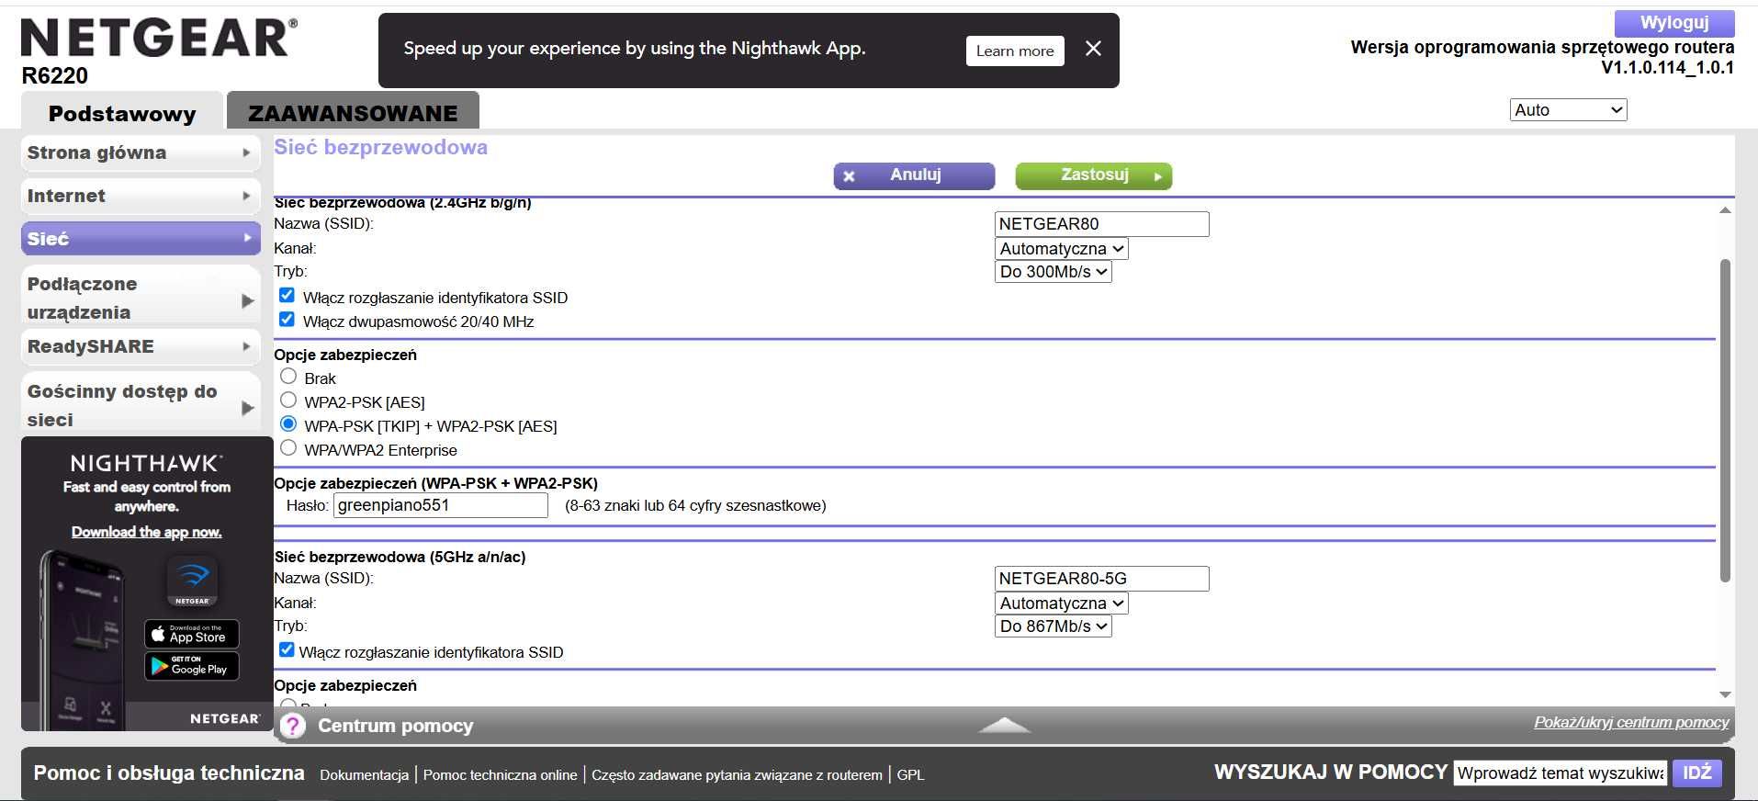Click the Centrum pomocy question icon

293,726
